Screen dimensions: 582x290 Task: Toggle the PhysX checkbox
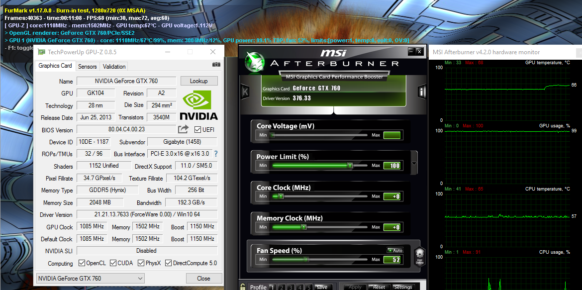tap(141, 263)
